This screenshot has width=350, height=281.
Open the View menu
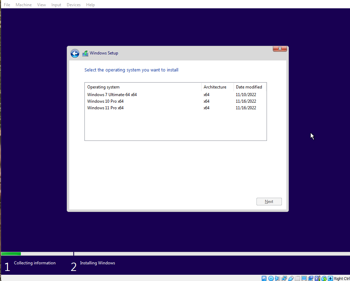tap(41, 5)
